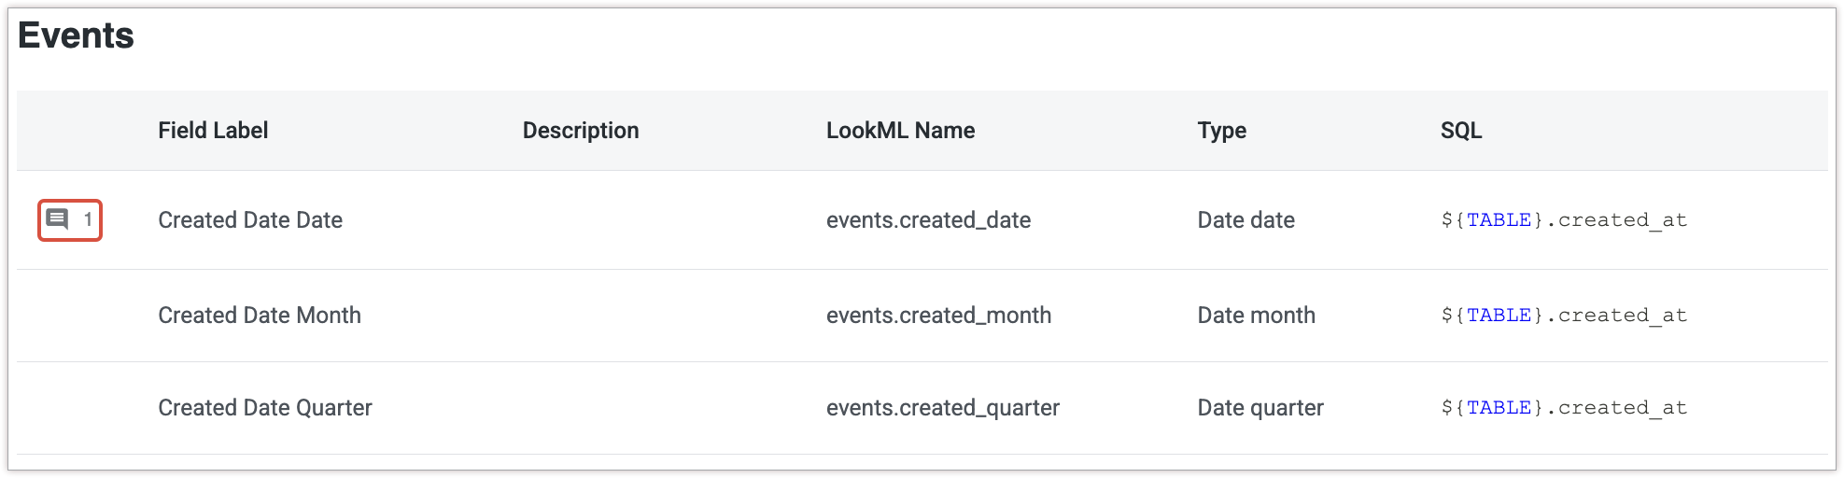Click the Events heading
The width and height of the screenshot is (1844, 478).
[76, 35]
